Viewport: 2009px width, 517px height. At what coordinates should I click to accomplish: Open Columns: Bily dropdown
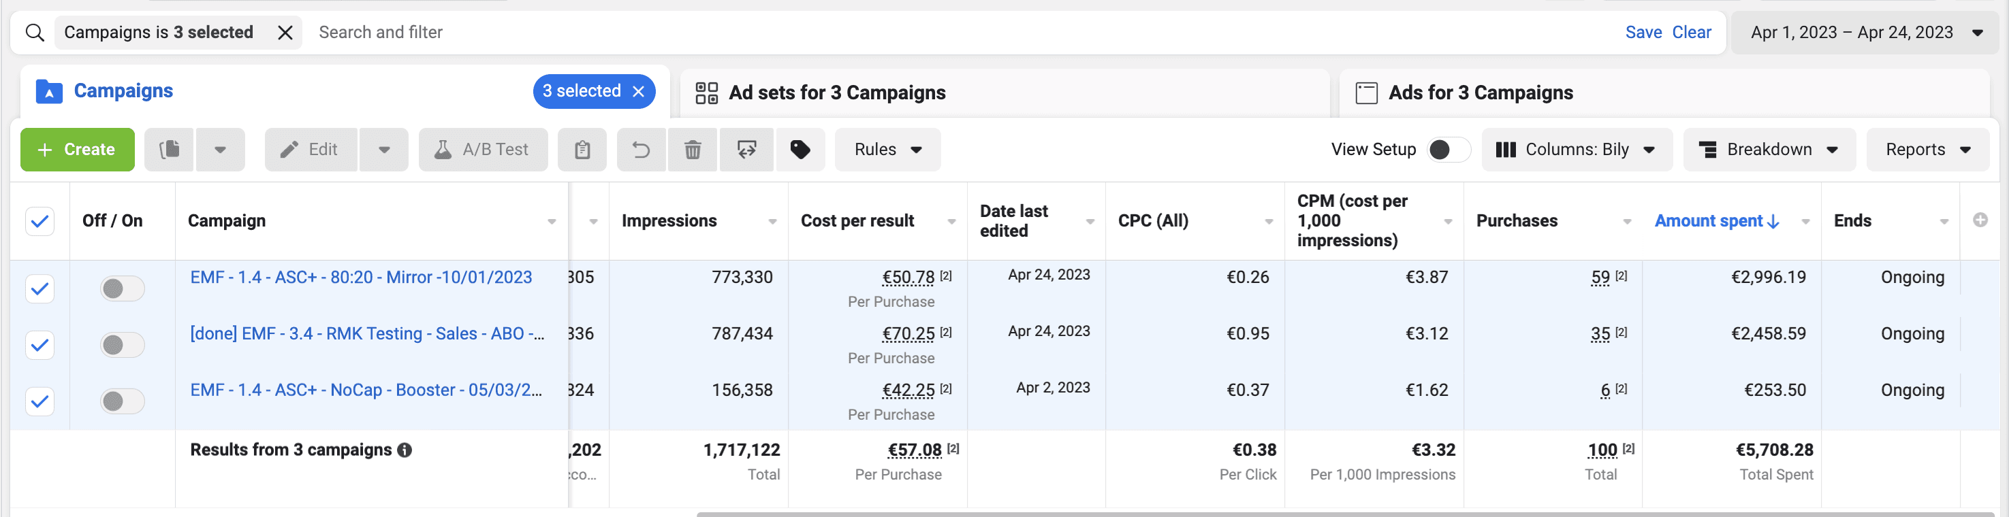click(x=1576, y=150)
